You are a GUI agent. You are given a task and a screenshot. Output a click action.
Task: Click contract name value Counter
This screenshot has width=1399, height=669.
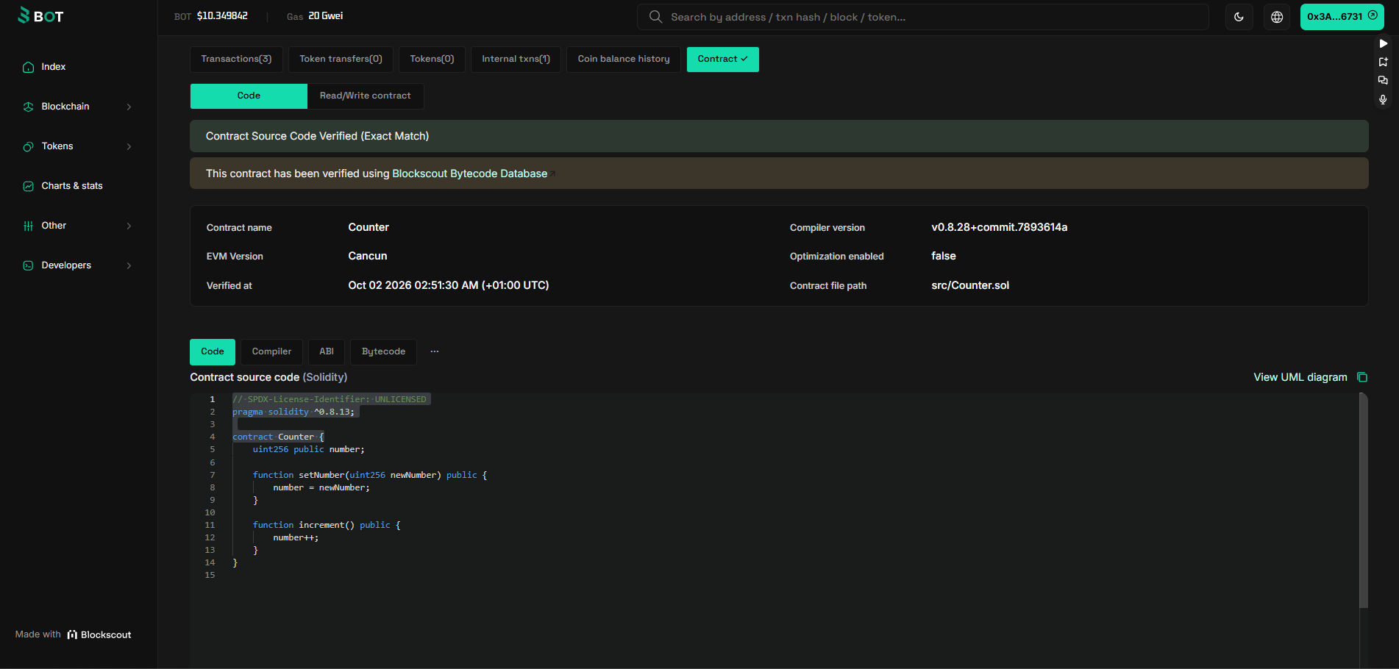[369, 227]
